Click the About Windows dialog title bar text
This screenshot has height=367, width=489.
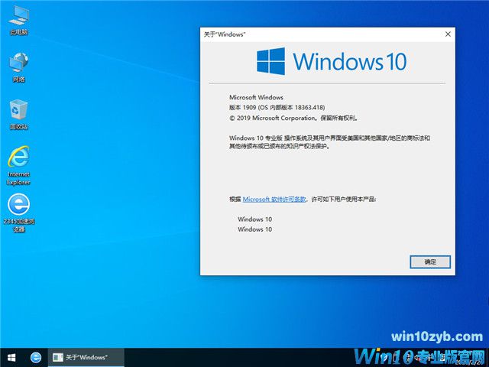point(225,34)
